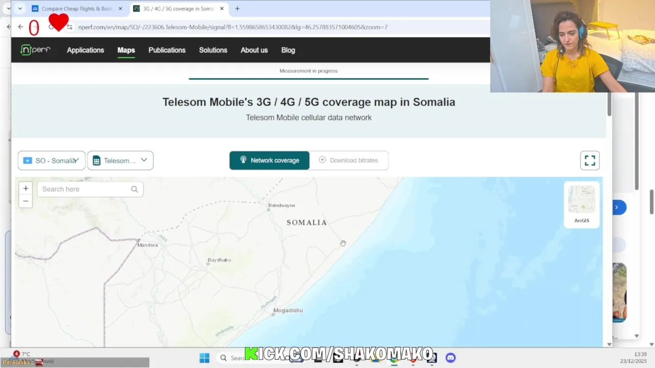
Task: Zoom out the map with minus button
Action: 26,201
